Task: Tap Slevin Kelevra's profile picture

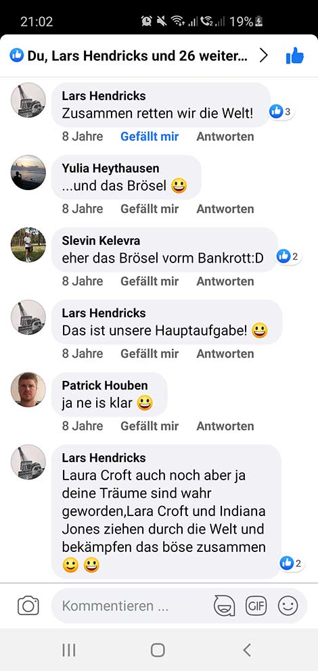Action: pos(28,245)
